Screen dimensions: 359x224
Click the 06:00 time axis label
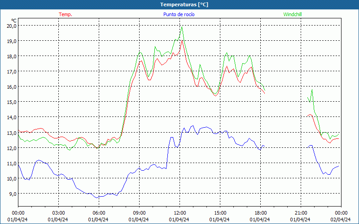[x=99, y=213]
